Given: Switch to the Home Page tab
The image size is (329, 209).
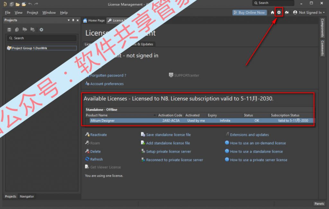Looking at the screenshot, I should (x=94, y=20).
